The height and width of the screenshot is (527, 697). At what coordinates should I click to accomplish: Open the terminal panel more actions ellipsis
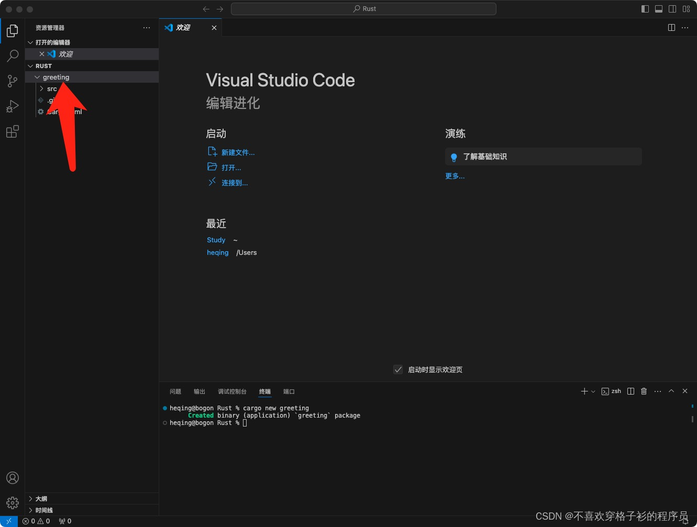point(658,391)
